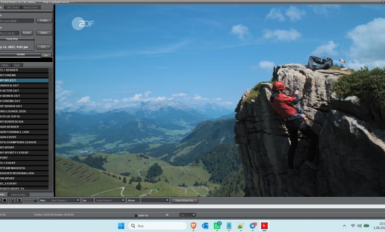
Task: Select TV SERIEN 24/7 category
Action: pyautogui.click(x=24, y=96)
